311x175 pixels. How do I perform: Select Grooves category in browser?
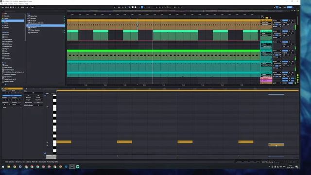(7, 56)
